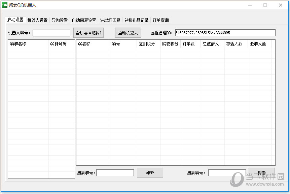Sort by 购物积分 column header

pyautogui.click(x=171, y=44)
